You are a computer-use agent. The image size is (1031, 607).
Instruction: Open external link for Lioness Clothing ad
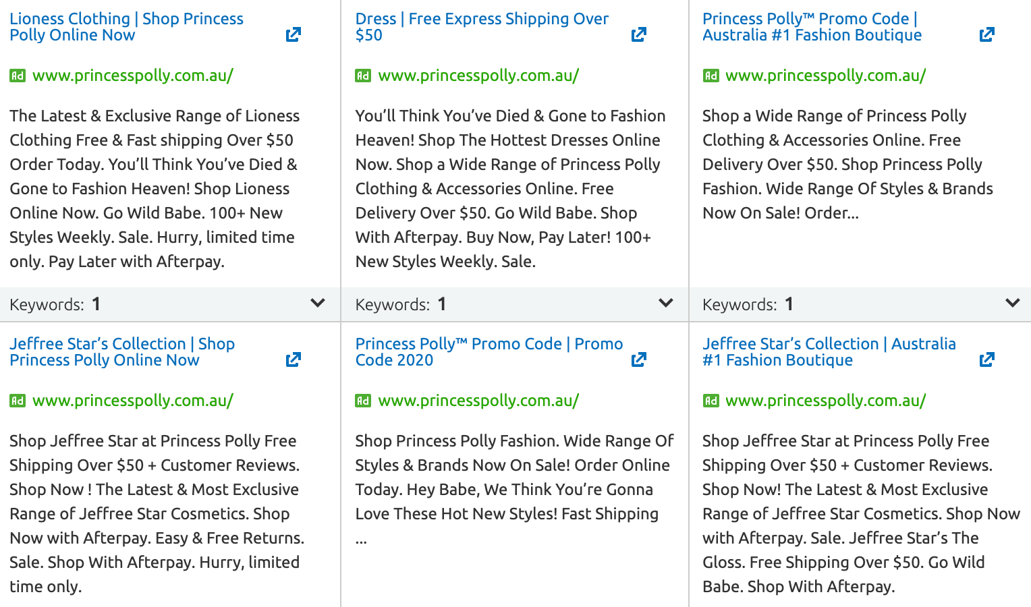pyautogui.click(x=293, y=34)
